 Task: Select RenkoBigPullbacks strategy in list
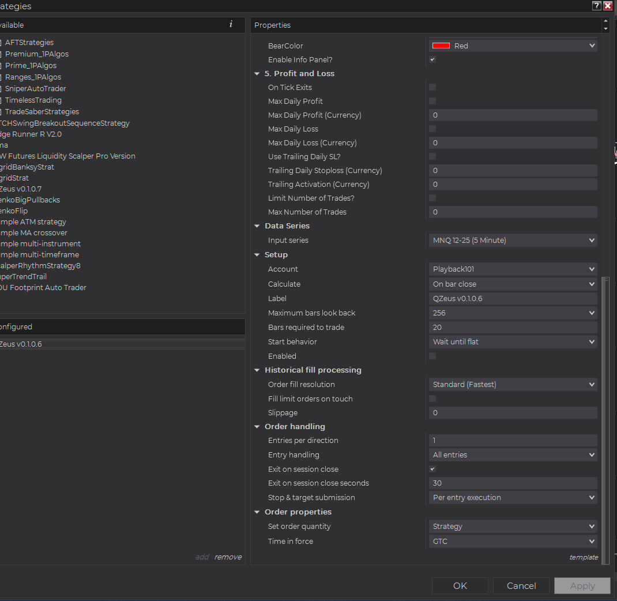click(30, 200)
